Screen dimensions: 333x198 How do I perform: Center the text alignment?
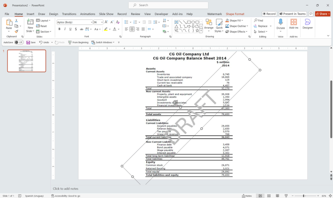pos(132,29)
